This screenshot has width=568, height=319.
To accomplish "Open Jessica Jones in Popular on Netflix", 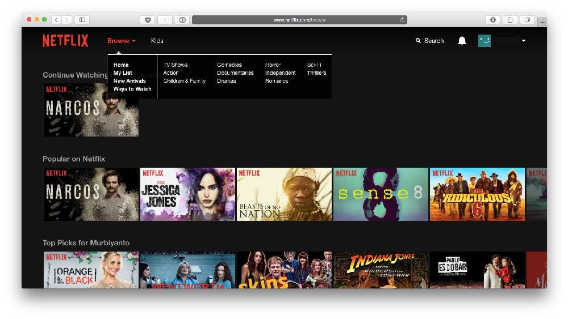I will click(187, 194).
